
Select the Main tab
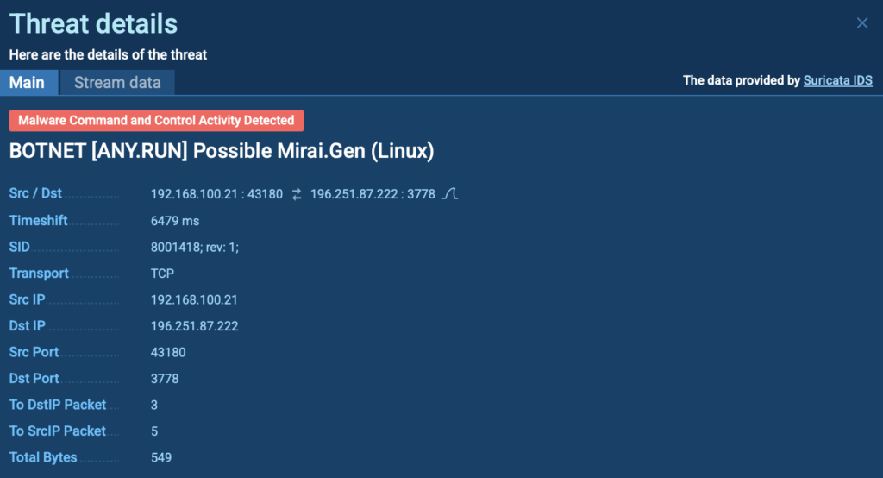point(27,83)
